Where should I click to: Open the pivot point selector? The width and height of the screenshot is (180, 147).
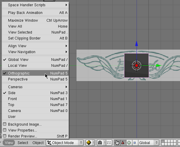click(x=101, y=143)
